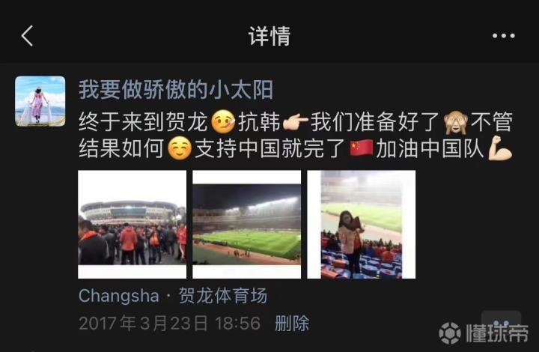Click the flexed bicep emoji
Viewport: 539px width, 352px height.
501,148
